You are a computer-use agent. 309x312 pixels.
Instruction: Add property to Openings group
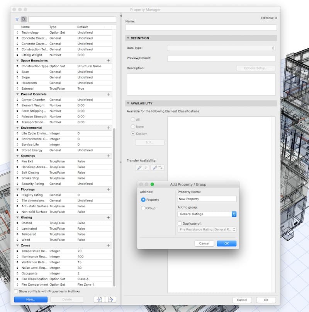coord(109,156)
